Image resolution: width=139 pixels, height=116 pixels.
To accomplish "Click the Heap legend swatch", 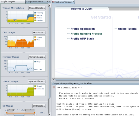I will pos(35,62).
